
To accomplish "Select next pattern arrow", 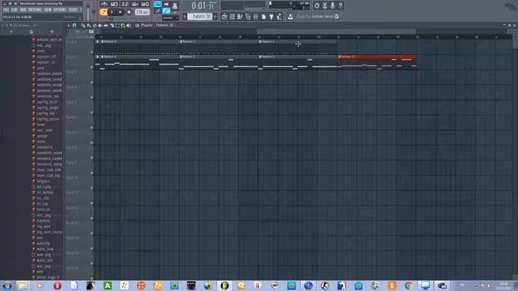I will 214,16.
